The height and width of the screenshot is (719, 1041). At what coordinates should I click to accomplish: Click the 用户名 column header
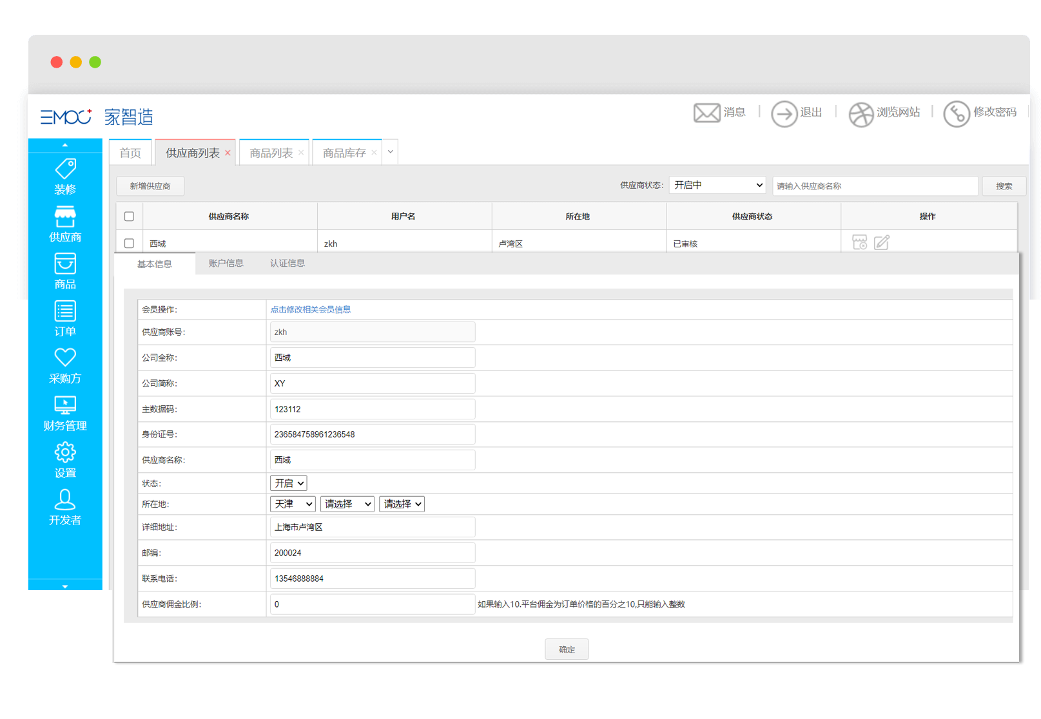tap(404, 216)
